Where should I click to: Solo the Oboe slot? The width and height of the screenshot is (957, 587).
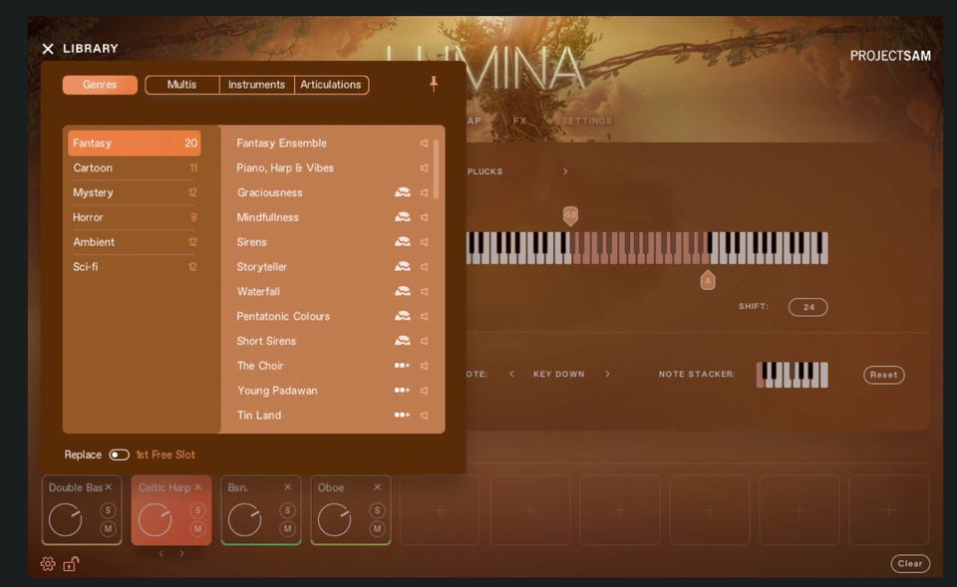tap(377, 510)
